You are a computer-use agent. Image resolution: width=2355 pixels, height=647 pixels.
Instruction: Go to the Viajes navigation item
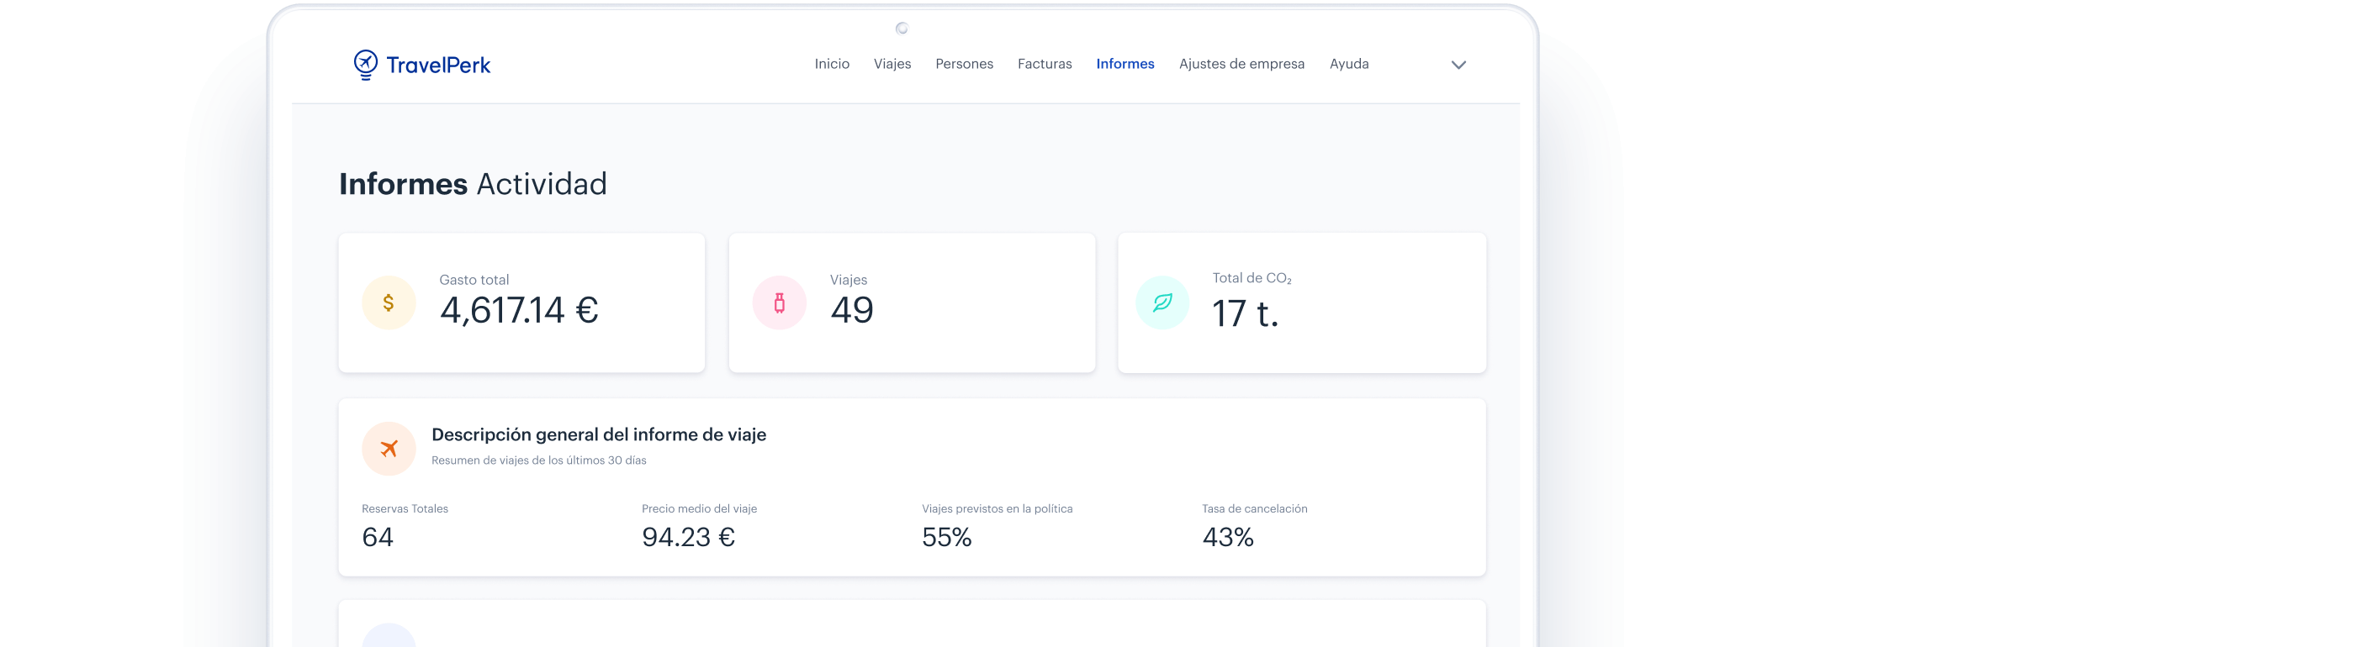point(892,64)
